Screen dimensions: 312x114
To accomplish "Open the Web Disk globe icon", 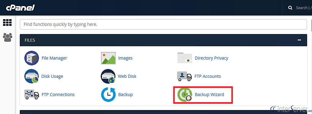I will [108, 76].
